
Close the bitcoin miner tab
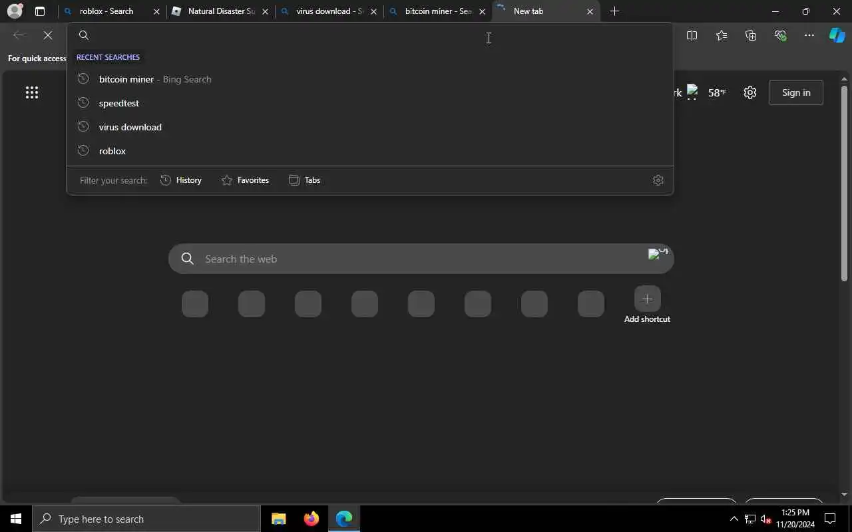point(482,11)
